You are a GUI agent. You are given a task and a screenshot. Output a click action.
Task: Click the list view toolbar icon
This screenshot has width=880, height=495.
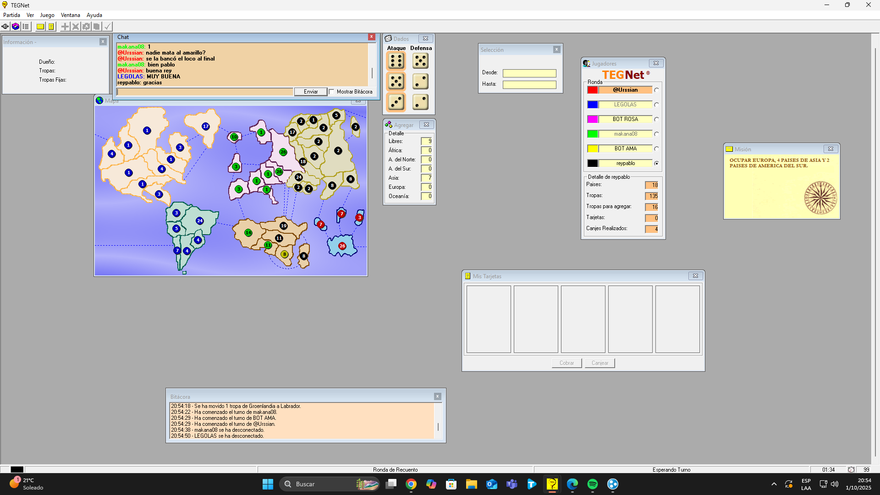click(26, 27)
